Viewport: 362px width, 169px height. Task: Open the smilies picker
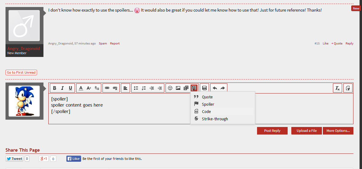(x=170, y=88)
